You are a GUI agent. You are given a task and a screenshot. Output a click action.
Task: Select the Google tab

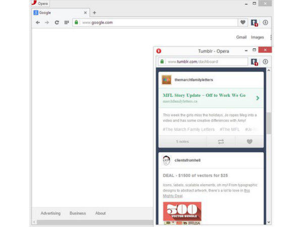(x=60, y=13)
